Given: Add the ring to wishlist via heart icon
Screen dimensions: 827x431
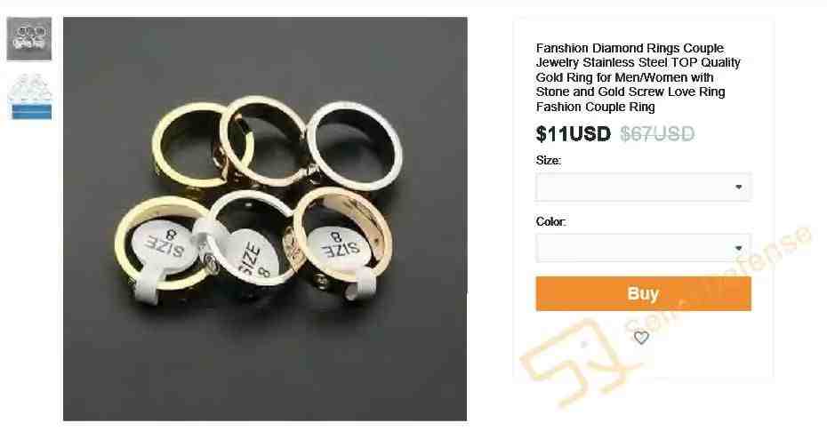Looking at the screenshot, I should [641, 337].
